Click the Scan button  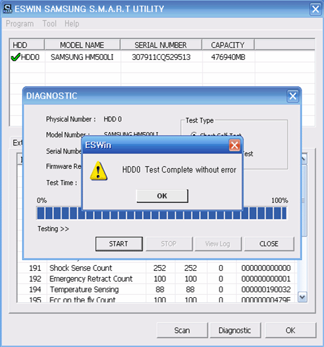click(x=182, y=331)
